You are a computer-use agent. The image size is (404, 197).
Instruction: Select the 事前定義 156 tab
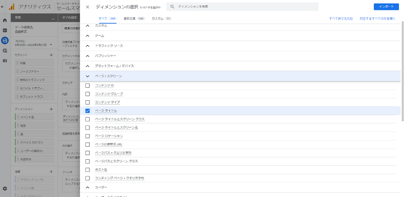click(134, 19)
